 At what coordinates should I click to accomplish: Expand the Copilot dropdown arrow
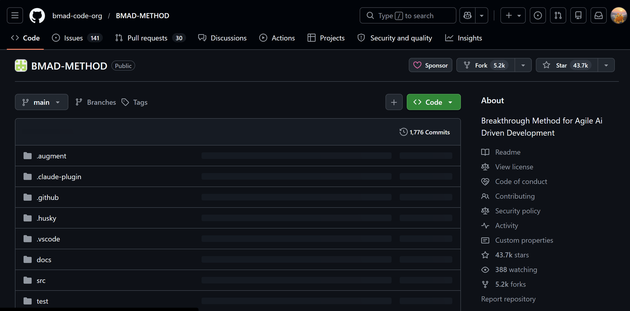[x=482, y=15]
